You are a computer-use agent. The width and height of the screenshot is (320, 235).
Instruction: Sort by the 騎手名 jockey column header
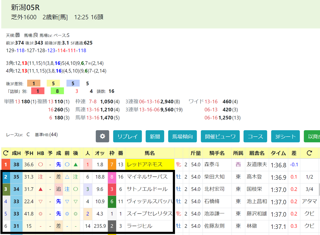pyautogui.click(x=217, y=153)
